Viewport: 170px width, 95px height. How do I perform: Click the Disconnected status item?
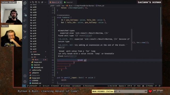pos(88,86)
